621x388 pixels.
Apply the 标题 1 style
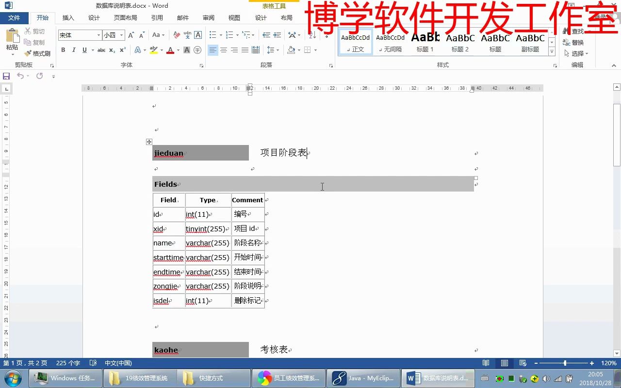point(425,43)
